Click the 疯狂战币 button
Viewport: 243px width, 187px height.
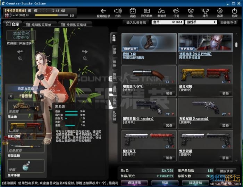[134, 183]
